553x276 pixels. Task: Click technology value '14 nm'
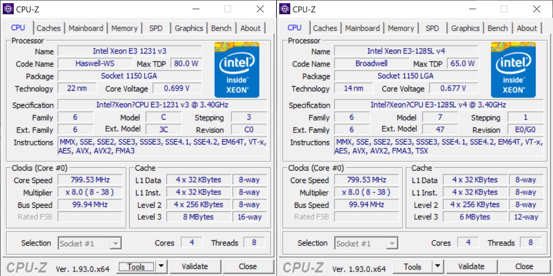point(354,88)
